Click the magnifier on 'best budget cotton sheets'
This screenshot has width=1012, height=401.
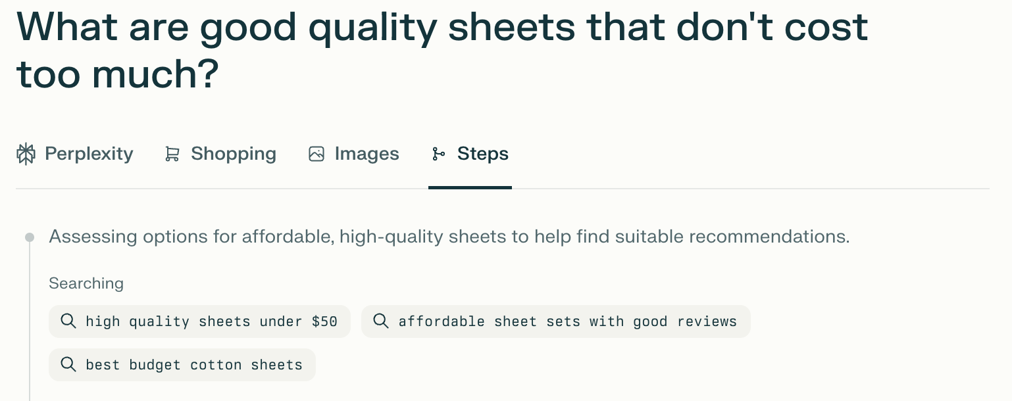pos(68,364)
